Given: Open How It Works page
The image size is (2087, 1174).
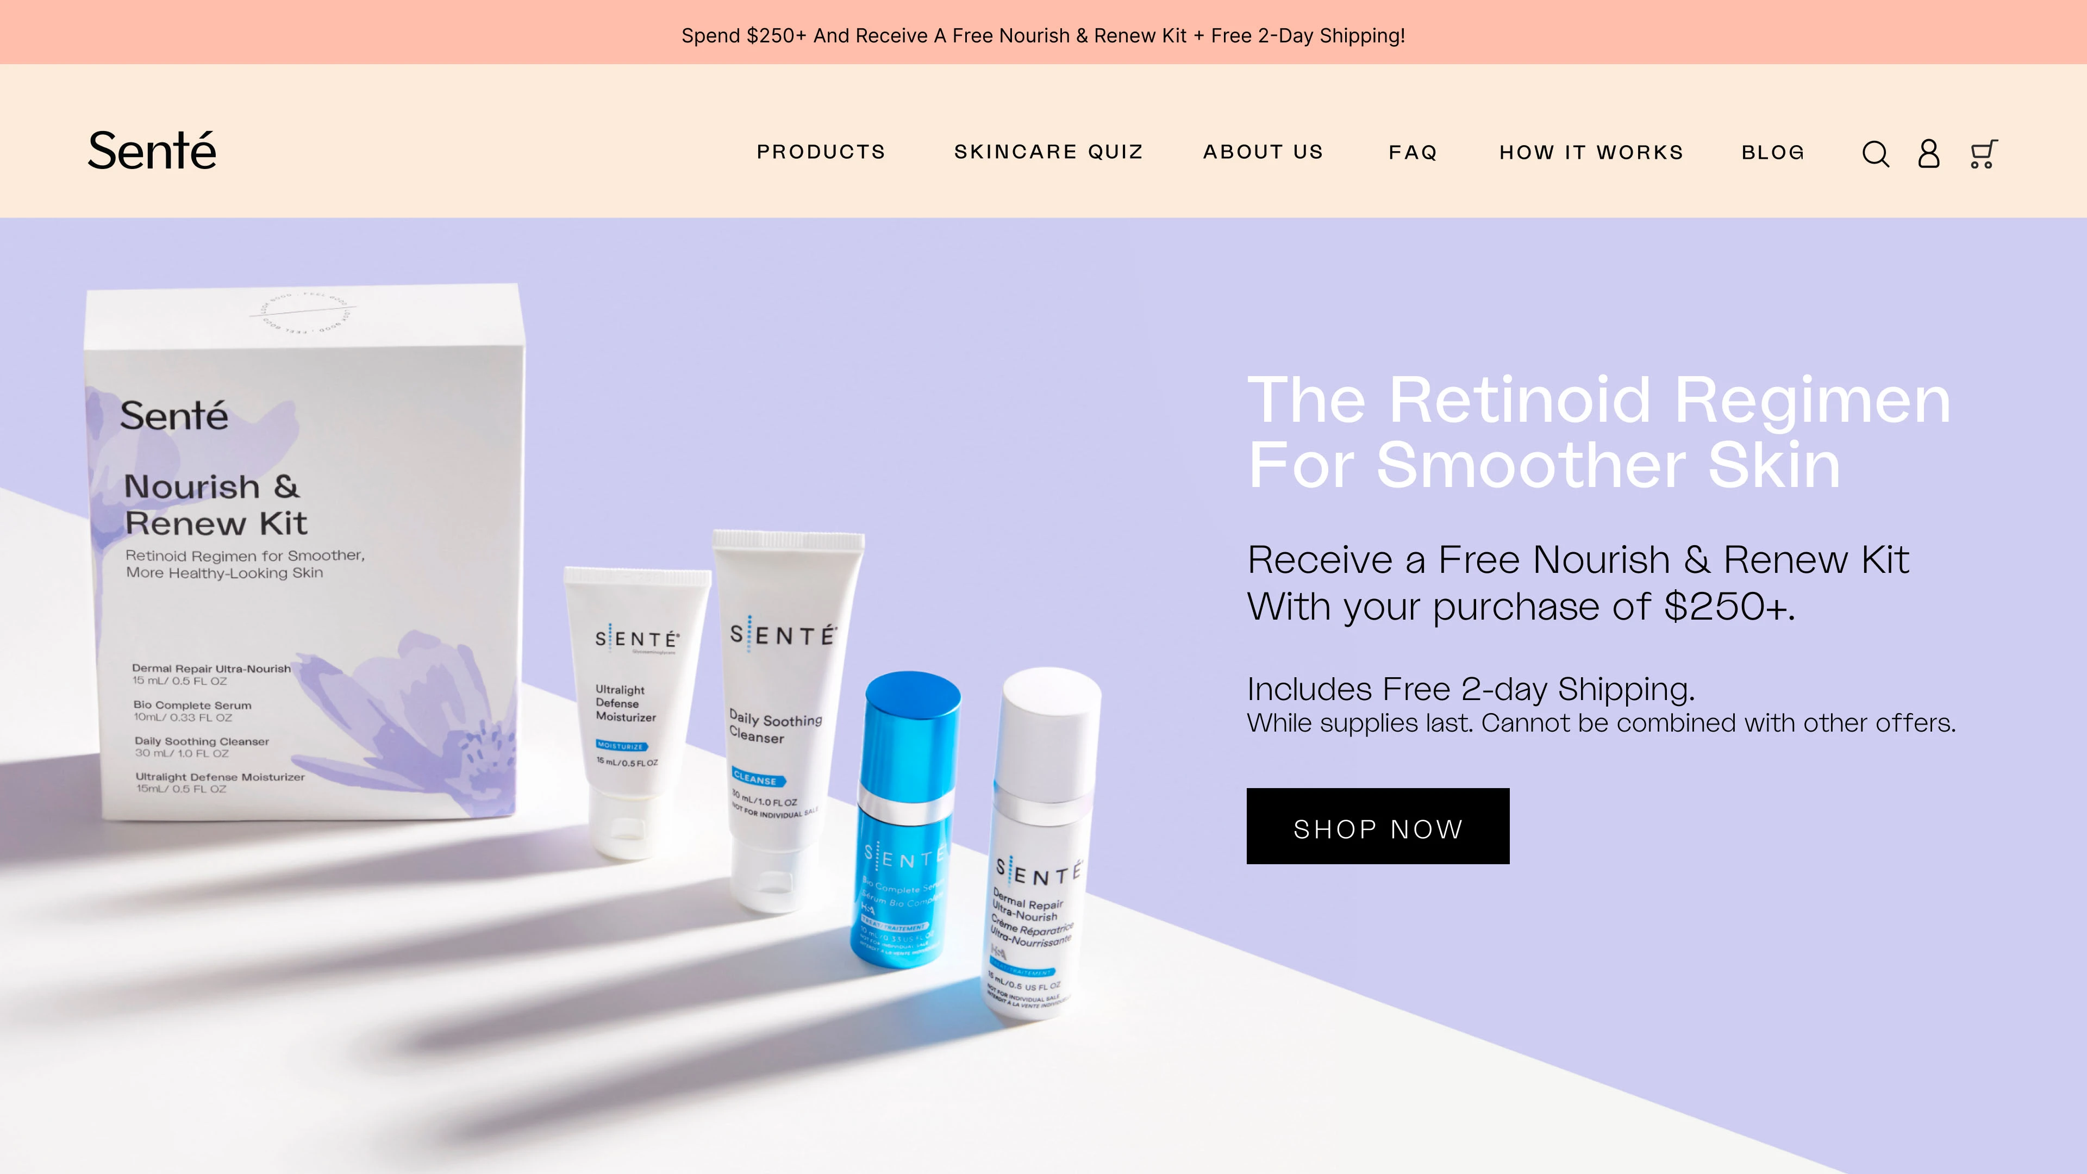Looking at the screenshot, I should point(1591,152).
